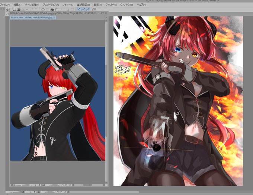The width and height of the screenshot is (253, 195).
Task: Fit main canvas to screen
Action: (x=34, y=192)
